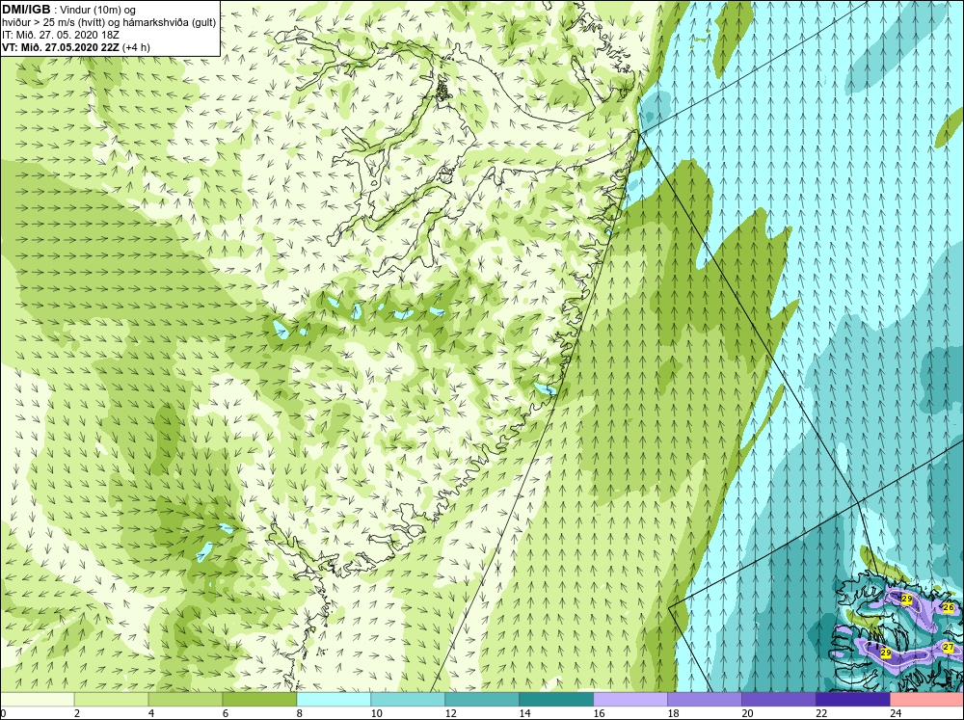Click the scale value 22 under the colorbar
964x720 pixels.
click(821, 713)
